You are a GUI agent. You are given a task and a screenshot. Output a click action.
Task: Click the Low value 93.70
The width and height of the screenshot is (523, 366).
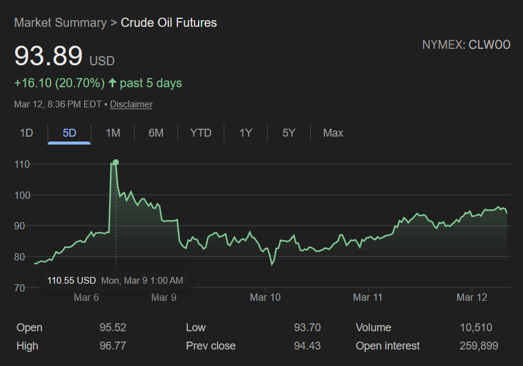307,328
